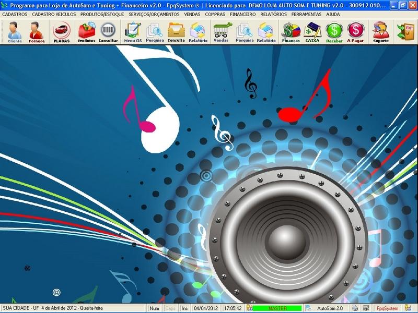Open the CADASTROS menu
The height and width of the screenshot is (313, 418).
click(15, 15)
